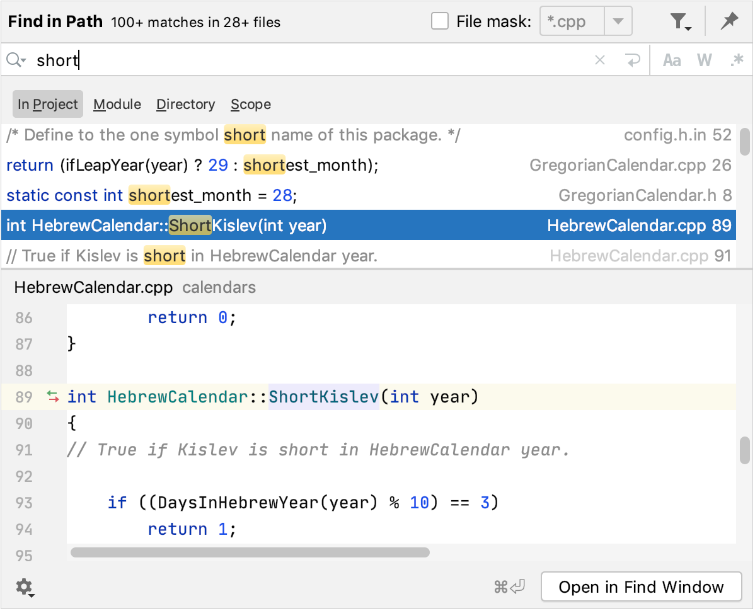Image resolution: width=755 pixels, height=611 pixels.
Task: Click the reset/revert search arrow icon
Action: tap(632, 60)
